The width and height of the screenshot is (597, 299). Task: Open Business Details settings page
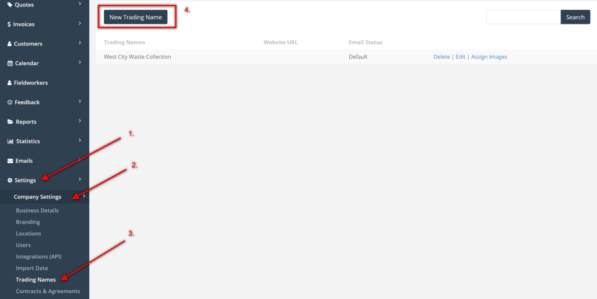click(37, 210)
